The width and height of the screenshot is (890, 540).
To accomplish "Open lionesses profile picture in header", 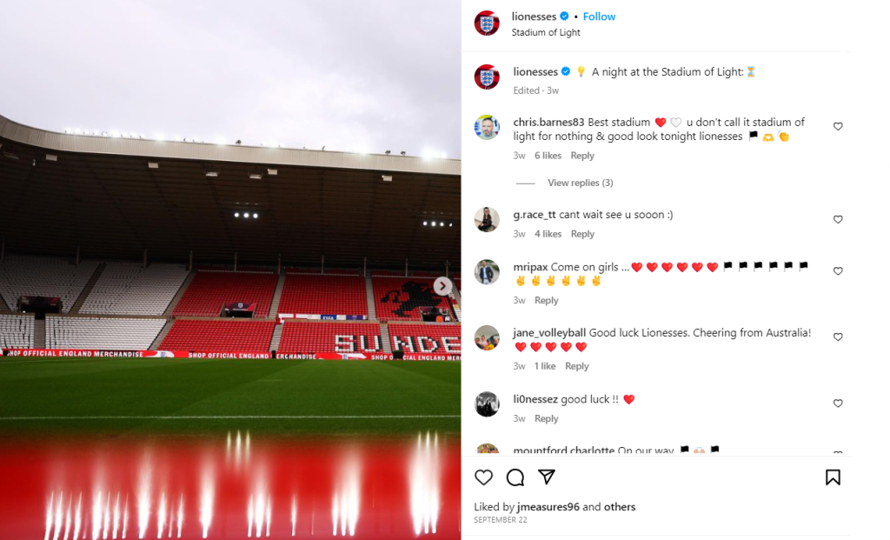I will [x=487, y=23].
